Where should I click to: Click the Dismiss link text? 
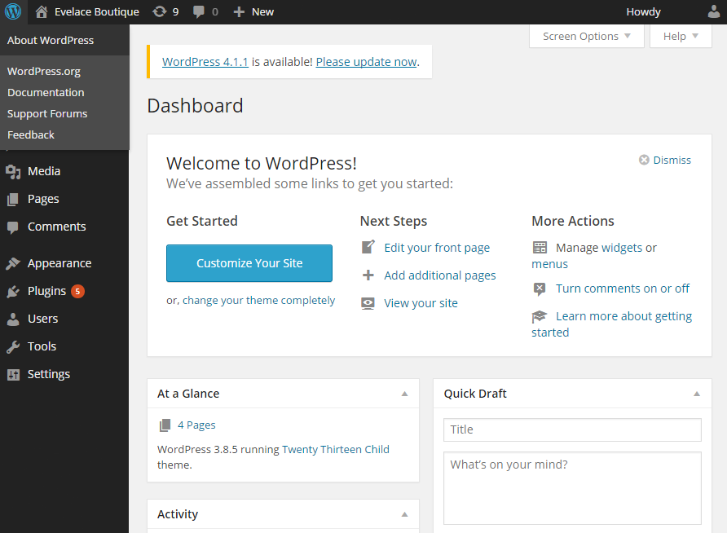[672, 160]
